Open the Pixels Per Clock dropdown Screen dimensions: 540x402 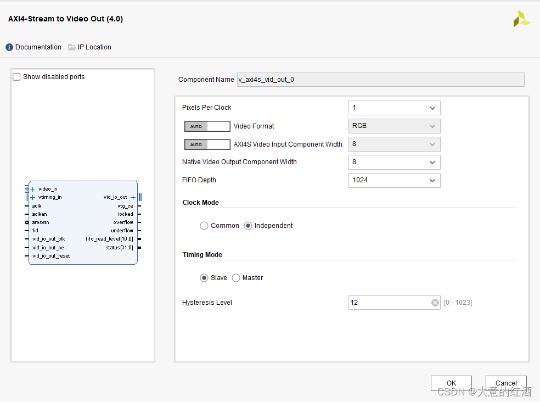(394, 108)
